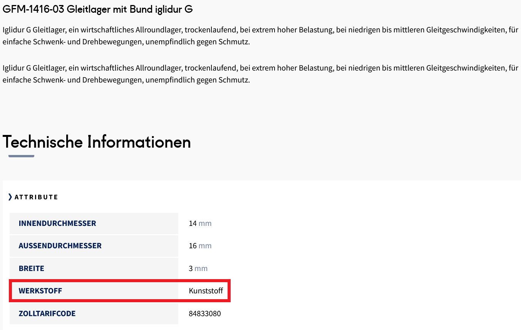The width and height of the screenshot is (521, 330).
Task: Click the mm unit beside 3
Action: pos(201,268)
